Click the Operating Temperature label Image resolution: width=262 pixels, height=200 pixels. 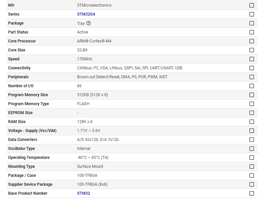[x=29, y=158]
